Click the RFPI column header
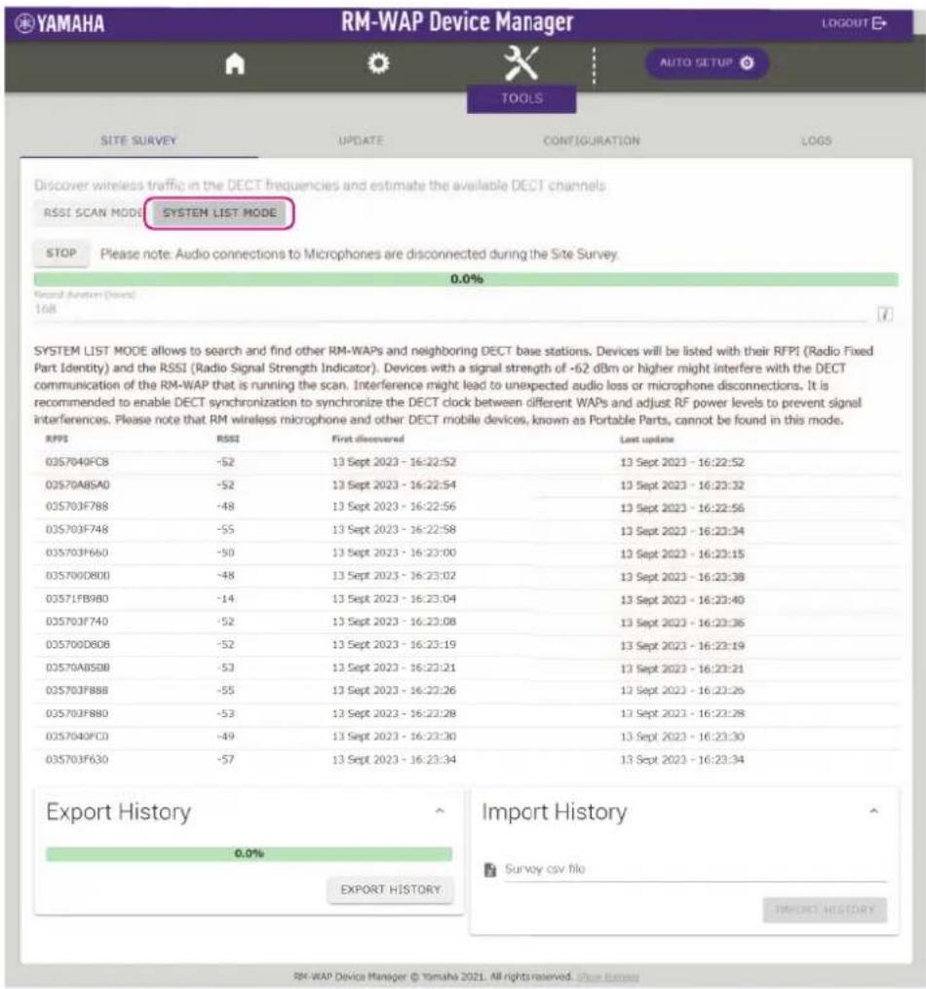Screen dimensions: 926x989 pos(57,438)
